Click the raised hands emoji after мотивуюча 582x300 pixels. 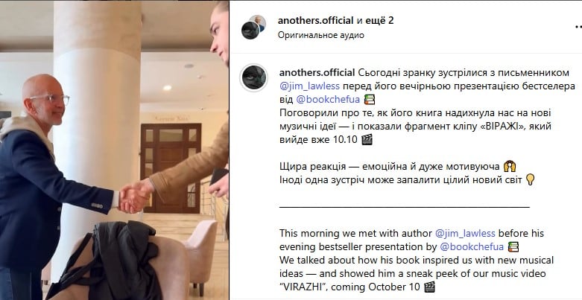[510, 167]
